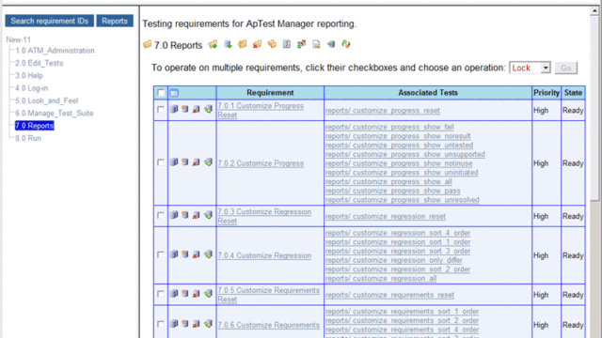Screen dimensions: 602x338
Task: Click the first icon in the 7.0.3 row
Action: 174,215
